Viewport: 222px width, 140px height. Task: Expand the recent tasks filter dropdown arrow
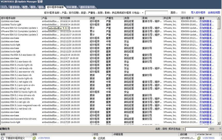(183, 129)
